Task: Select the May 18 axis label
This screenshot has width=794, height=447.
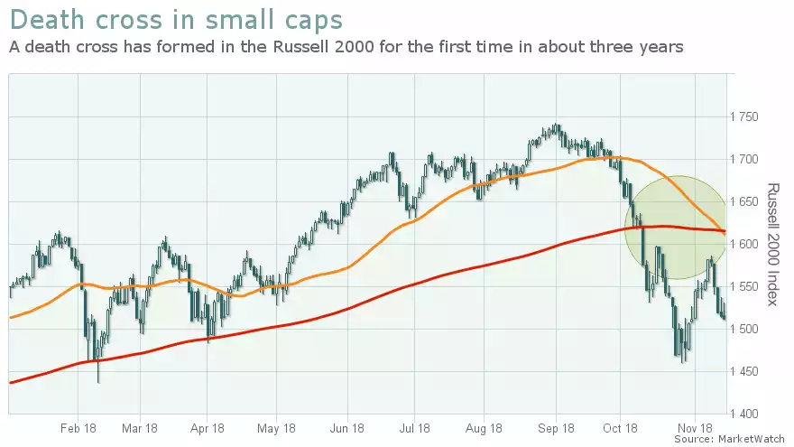Action: point(276,428)
